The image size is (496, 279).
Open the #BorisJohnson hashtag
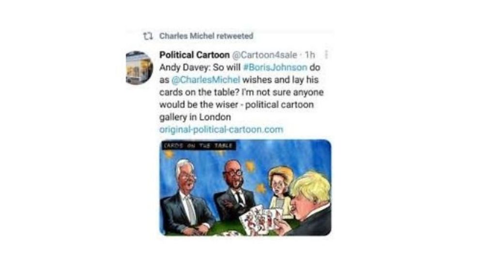click(275, 67)
